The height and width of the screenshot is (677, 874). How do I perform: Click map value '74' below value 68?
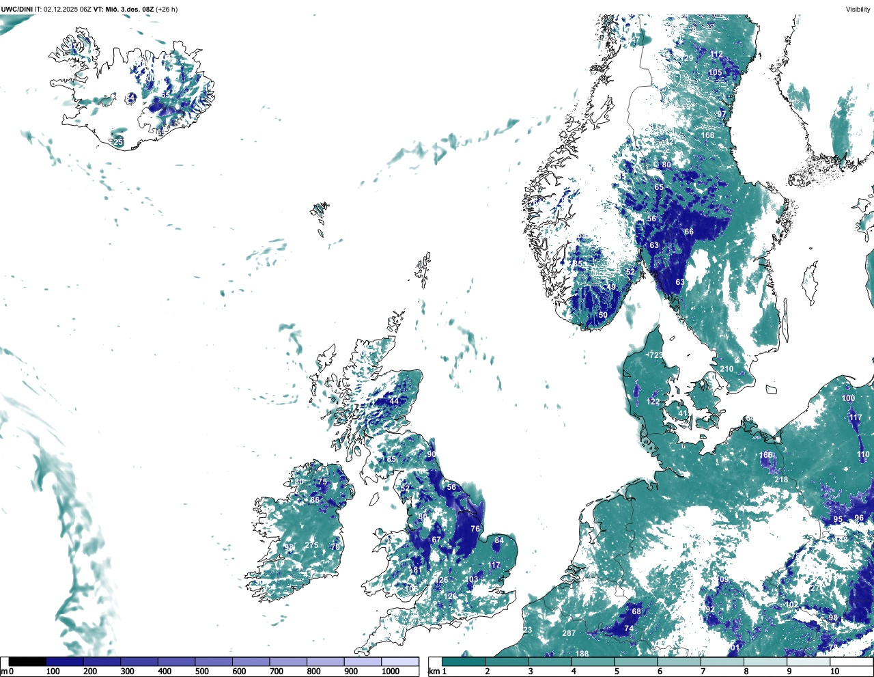[629, 628]
